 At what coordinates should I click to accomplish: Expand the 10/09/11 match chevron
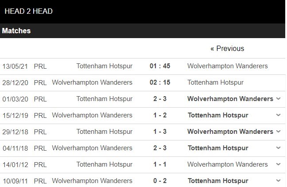coord(278,181)
